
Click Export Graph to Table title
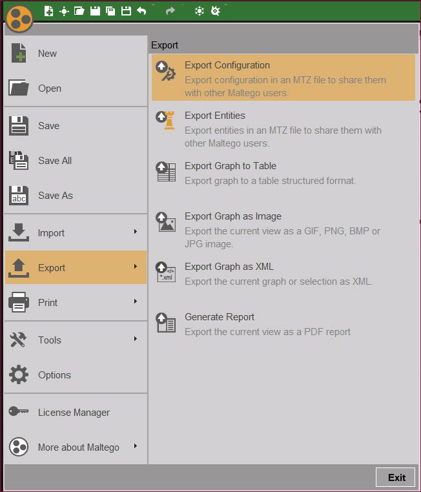tap(231, 166)
